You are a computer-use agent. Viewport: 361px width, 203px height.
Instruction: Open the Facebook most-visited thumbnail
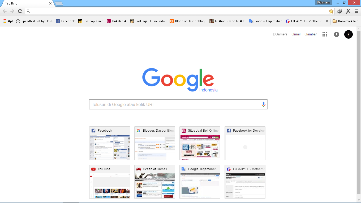click(x=110, y=143)
